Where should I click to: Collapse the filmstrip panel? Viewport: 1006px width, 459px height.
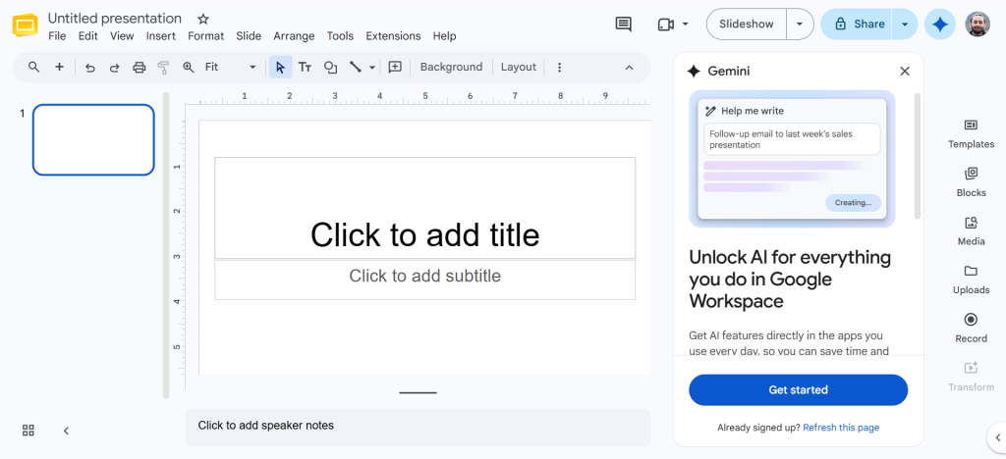[66, 431]
